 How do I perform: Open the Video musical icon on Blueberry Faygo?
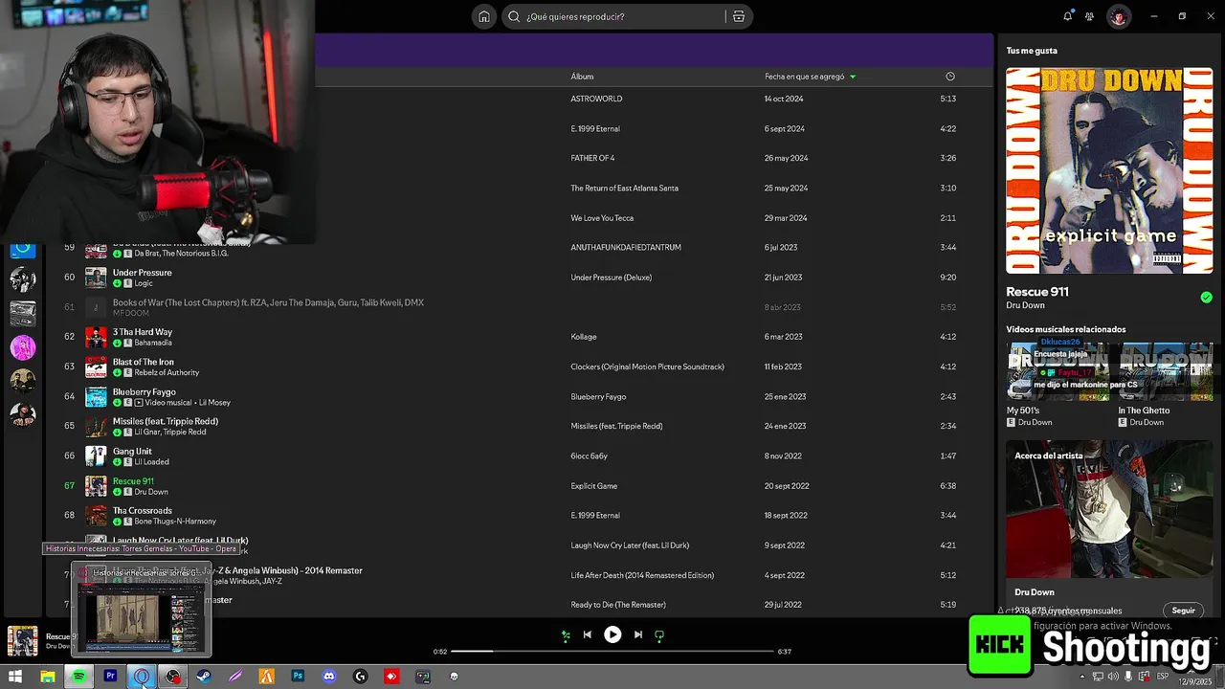[x=139, y=403]
